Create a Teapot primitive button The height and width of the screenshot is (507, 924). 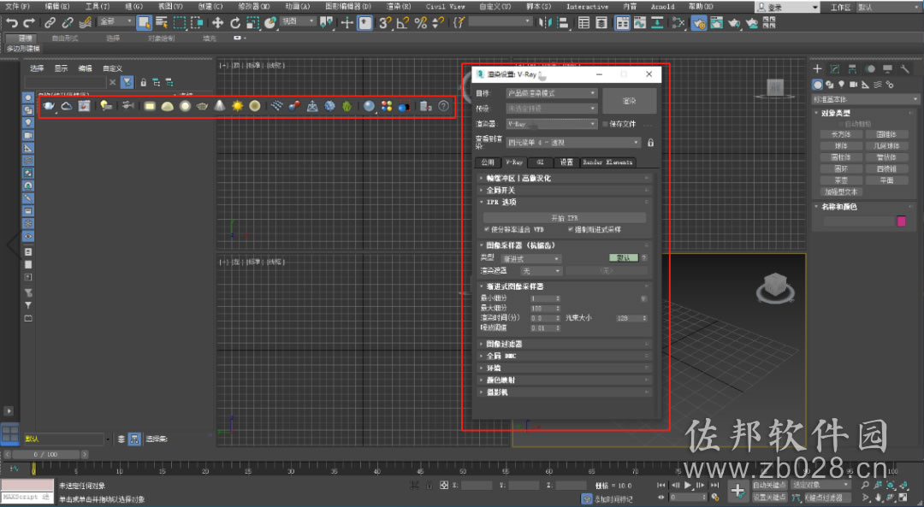(x=841, y=180)
